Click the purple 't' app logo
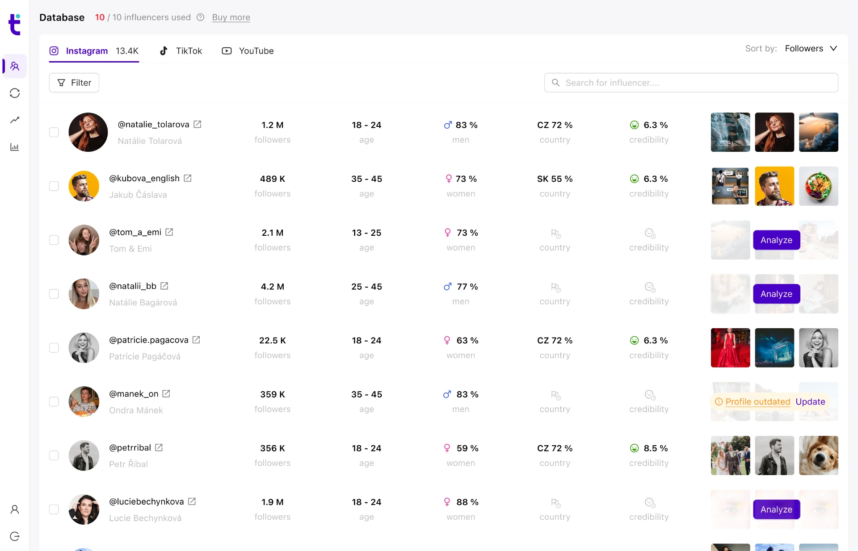 coord(15,24)
